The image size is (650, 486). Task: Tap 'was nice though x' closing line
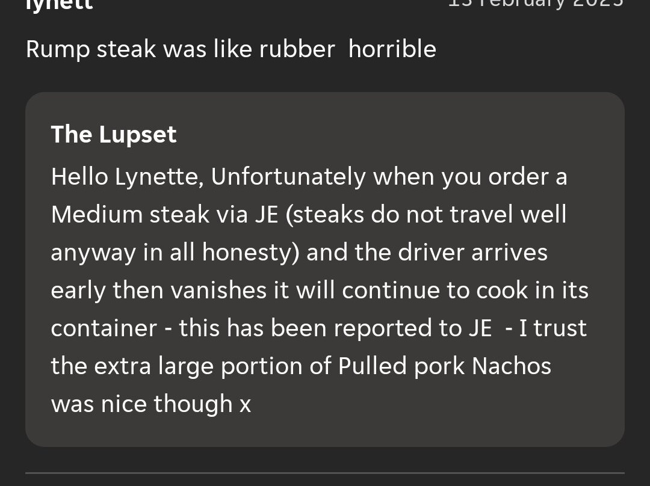(x=151, y=404)
